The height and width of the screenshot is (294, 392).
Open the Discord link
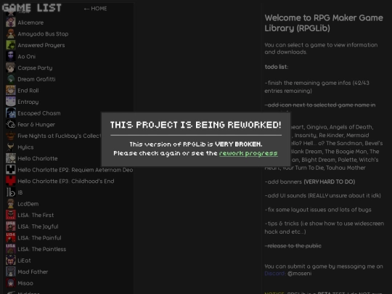coord(275,274)
